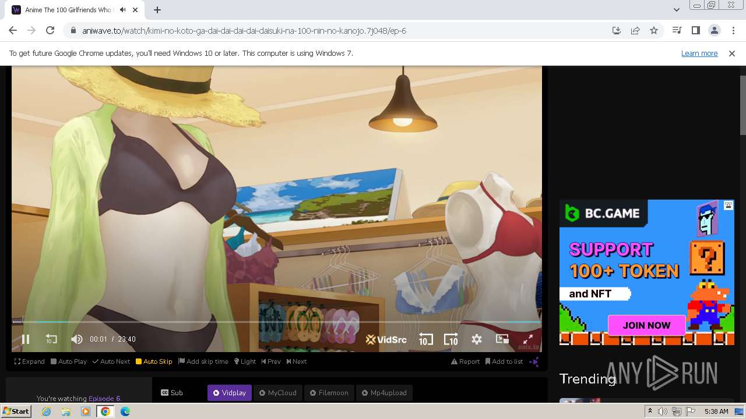746x419 pixels.
Task: Go to Prev episode
Action: (271, 361)
